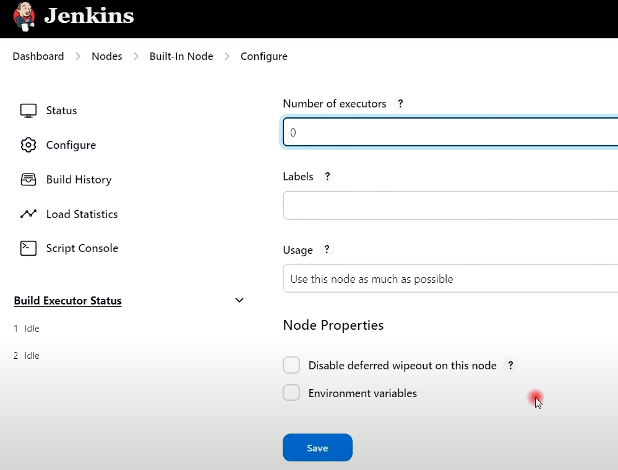Image resolution: width=618 pixels, height=470 pixels.
Task: Focus the Number of executors field
Action: [x=450, y=133]
